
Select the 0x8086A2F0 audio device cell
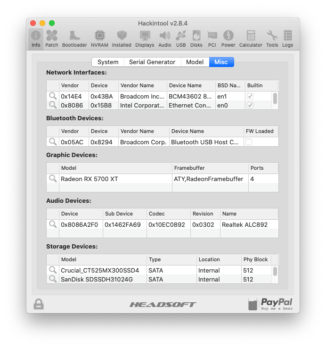[x=81, y=224]
